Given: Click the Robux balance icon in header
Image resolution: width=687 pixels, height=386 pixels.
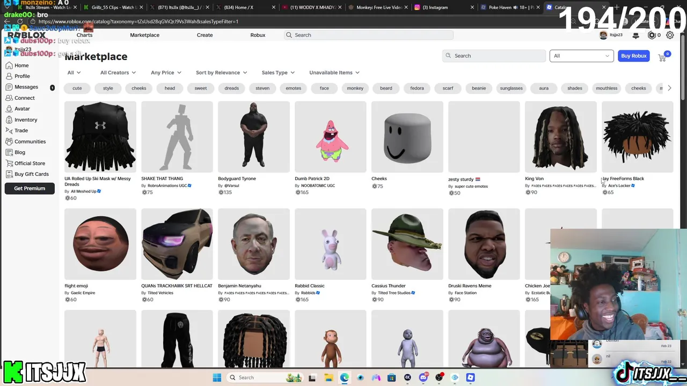Looking at the screenshot, I should [652, 35].
